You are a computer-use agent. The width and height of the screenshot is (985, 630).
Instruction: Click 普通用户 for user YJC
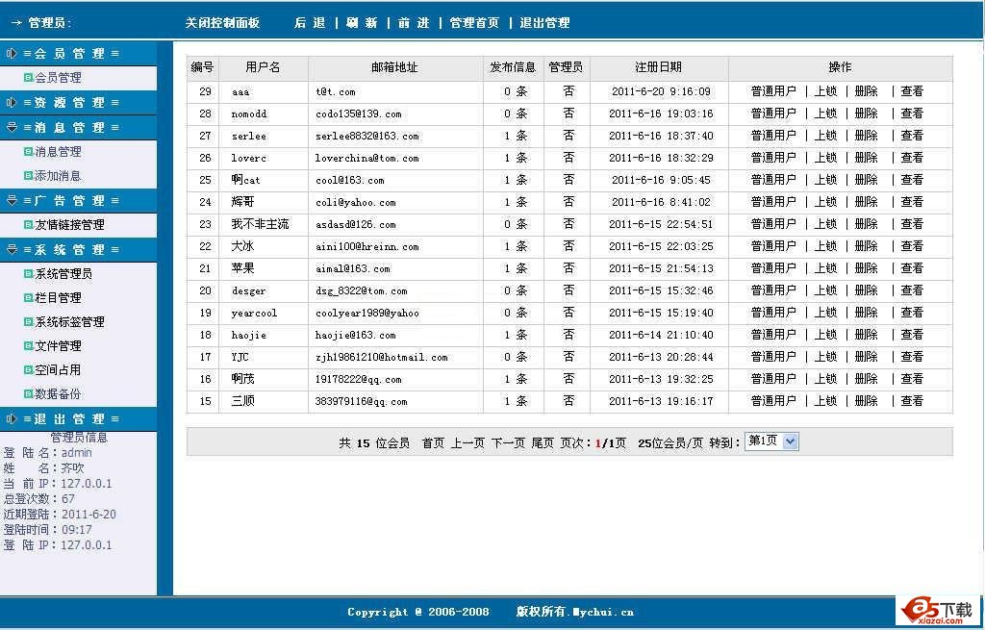(773, 357)
